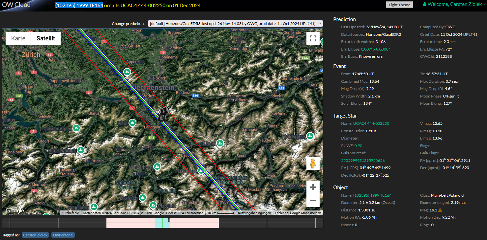Click the Combined Mag 13.64 value
487x240 pixels.
(374, 81)
